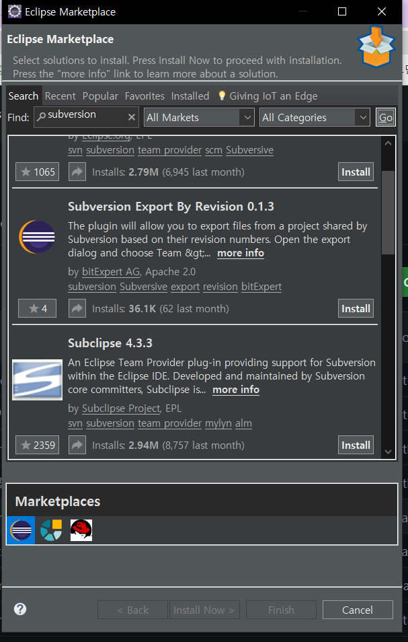Screen dimensions: 408x642
Task: Click the export tag link
Action: click(186, 287)
